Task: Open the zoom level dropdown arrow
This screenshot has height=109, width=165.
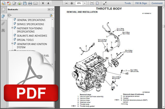Action: point(85,3)
